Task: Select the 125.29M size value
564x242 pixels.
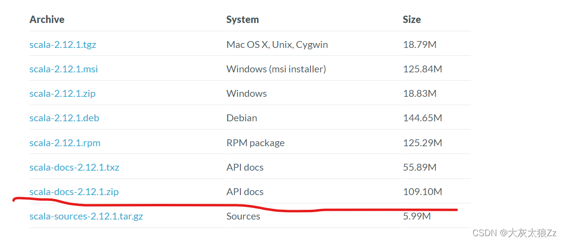Action: (423, 143)
